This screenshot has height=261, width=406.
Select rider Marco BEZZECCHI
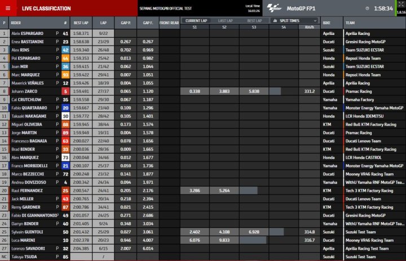pos(28,174)
